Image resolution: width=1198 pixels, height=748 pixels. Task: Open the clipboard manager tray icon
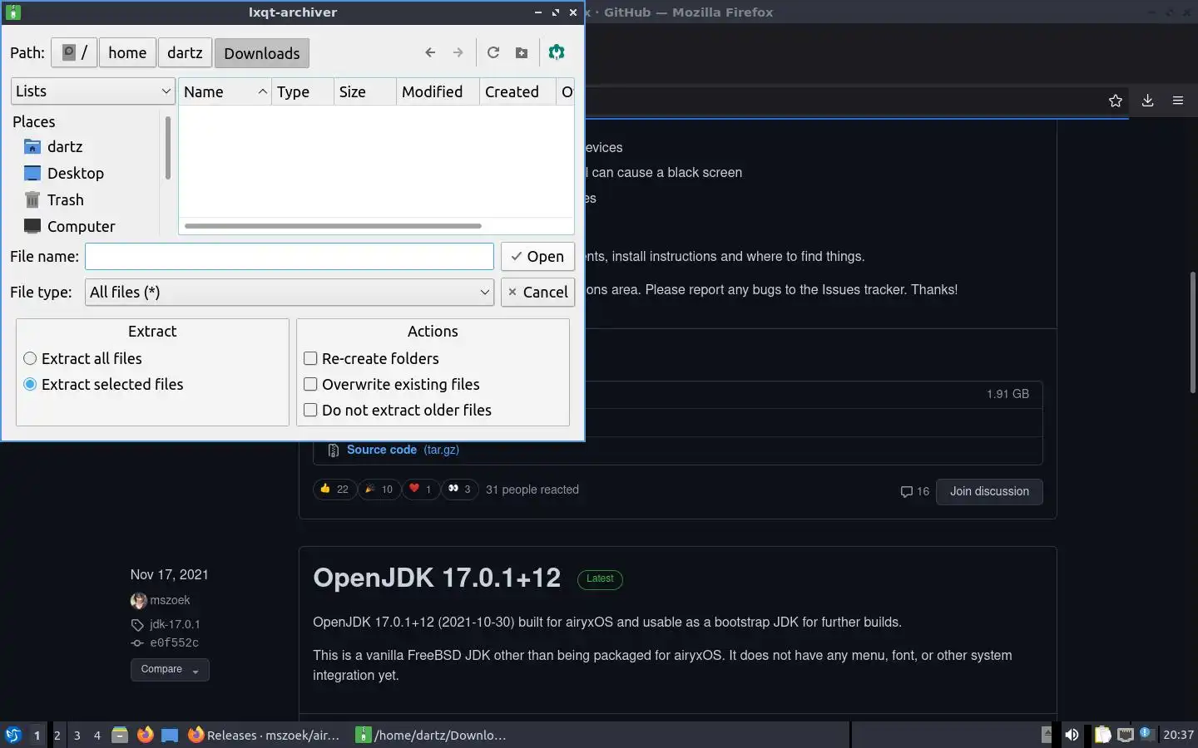[1102, 735]
